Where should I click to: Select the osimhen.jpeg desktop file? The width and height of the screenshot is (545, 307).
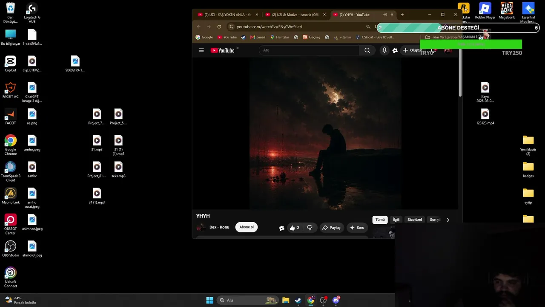coord(32,223)
